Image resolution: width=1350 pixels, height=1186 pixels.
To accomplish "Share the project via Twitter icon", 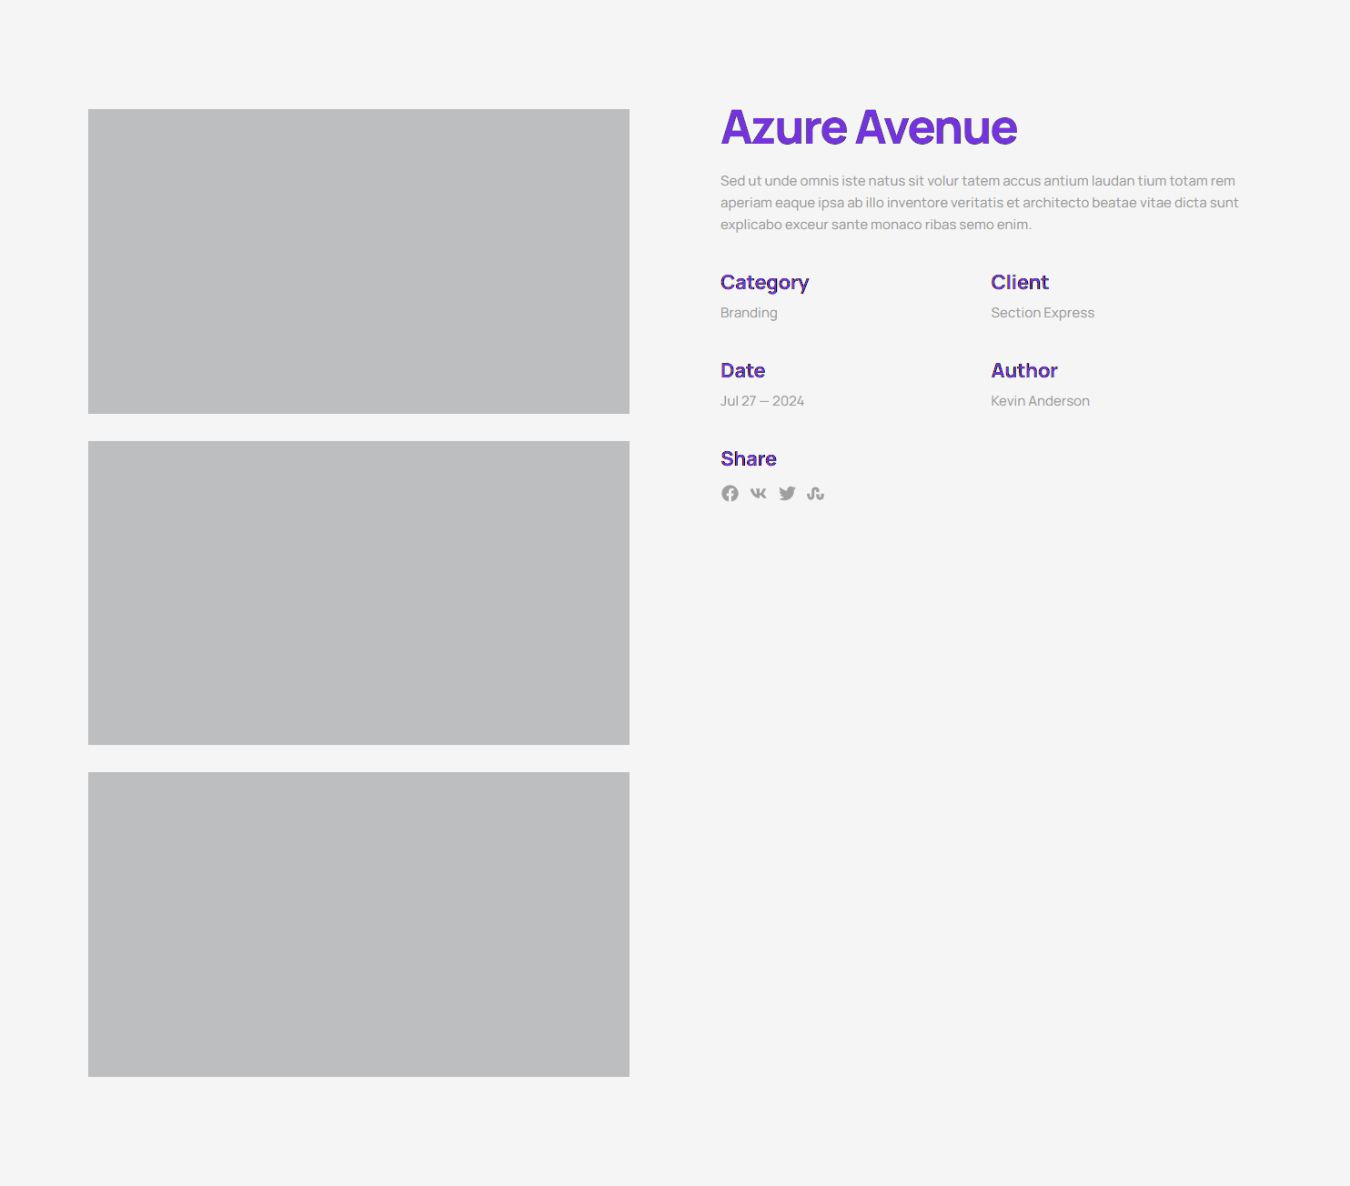I will (x=787, y=493).
